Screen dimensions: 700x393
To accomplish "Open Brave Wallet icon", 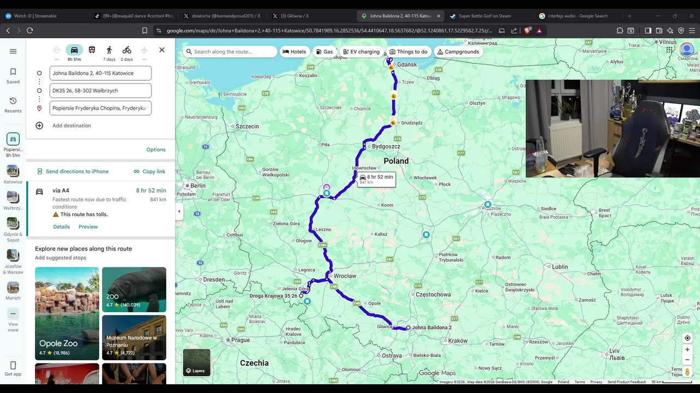I will (x=659, y=31).
